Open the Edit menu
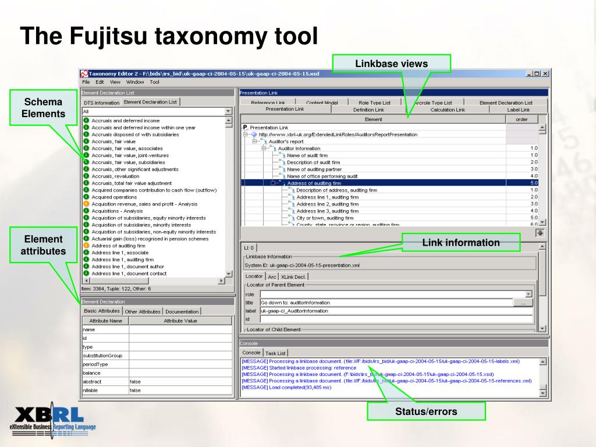The height and width of the screenshot is (447, 596). (x=100, y=82)
